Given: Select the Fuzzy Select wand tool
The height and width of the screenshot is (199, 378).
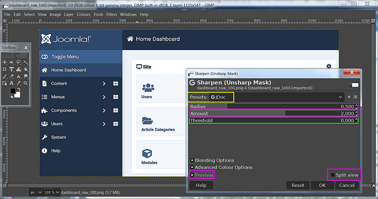Looking at the screenshot, I should click(26, 62).
